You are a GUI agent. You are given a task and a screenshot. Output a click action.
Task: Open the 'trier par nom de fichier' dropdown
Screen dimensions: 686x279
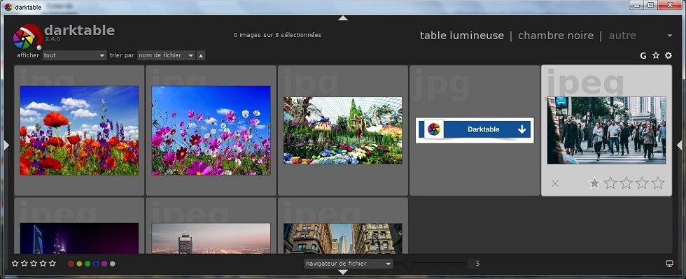click(166, 55)
